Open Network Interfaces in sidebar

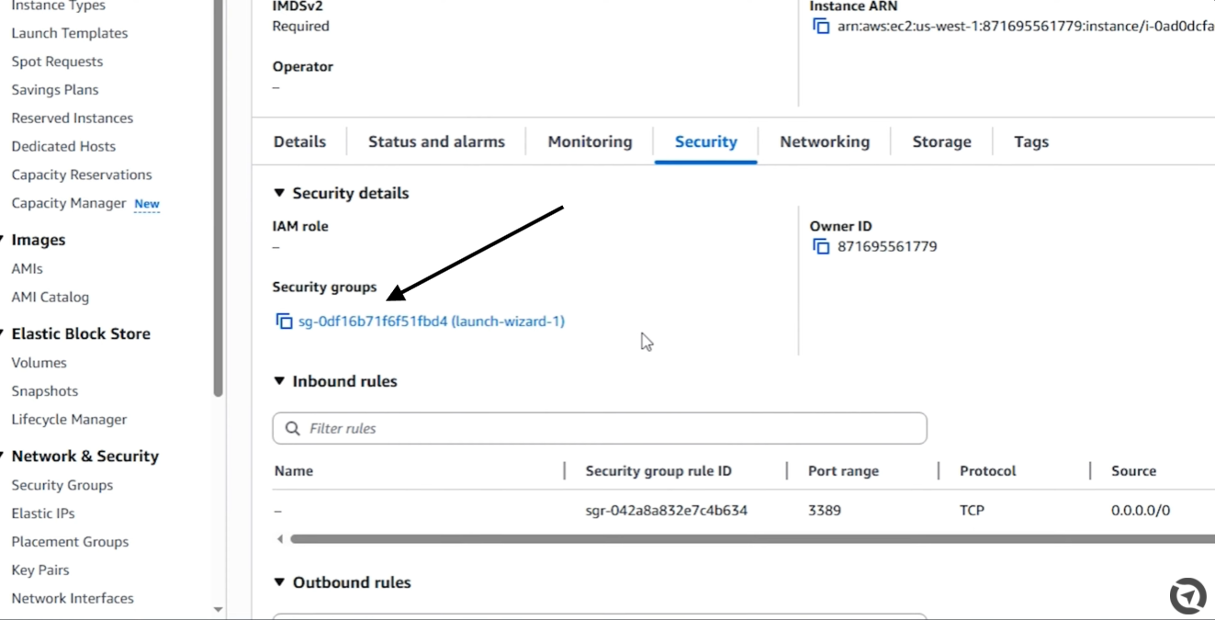coord(73,599)
